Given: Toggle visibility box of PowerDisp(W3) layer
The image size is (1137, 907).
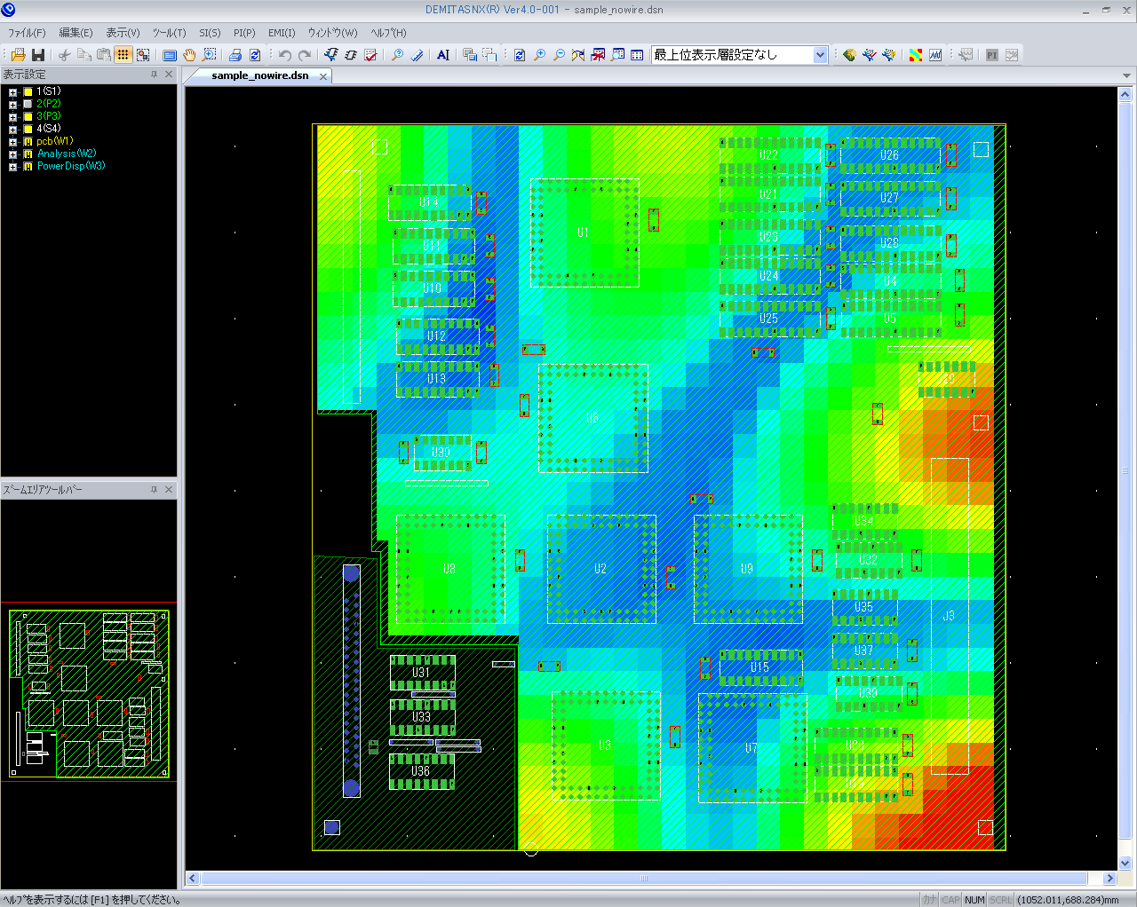Looking at the screenshot, I should click(x=28, y=166).
